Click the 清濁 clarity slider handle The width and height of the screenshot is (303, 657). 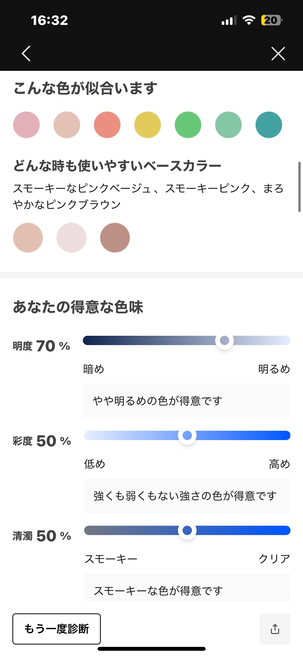click(x=187, y=530)
